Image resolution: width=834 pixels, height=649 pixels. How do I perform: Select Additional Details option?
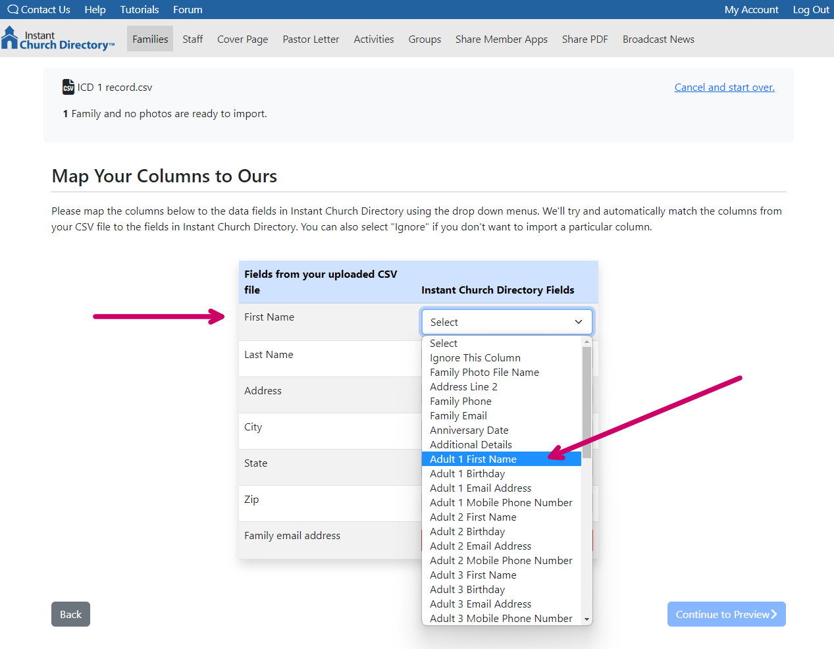502,444
